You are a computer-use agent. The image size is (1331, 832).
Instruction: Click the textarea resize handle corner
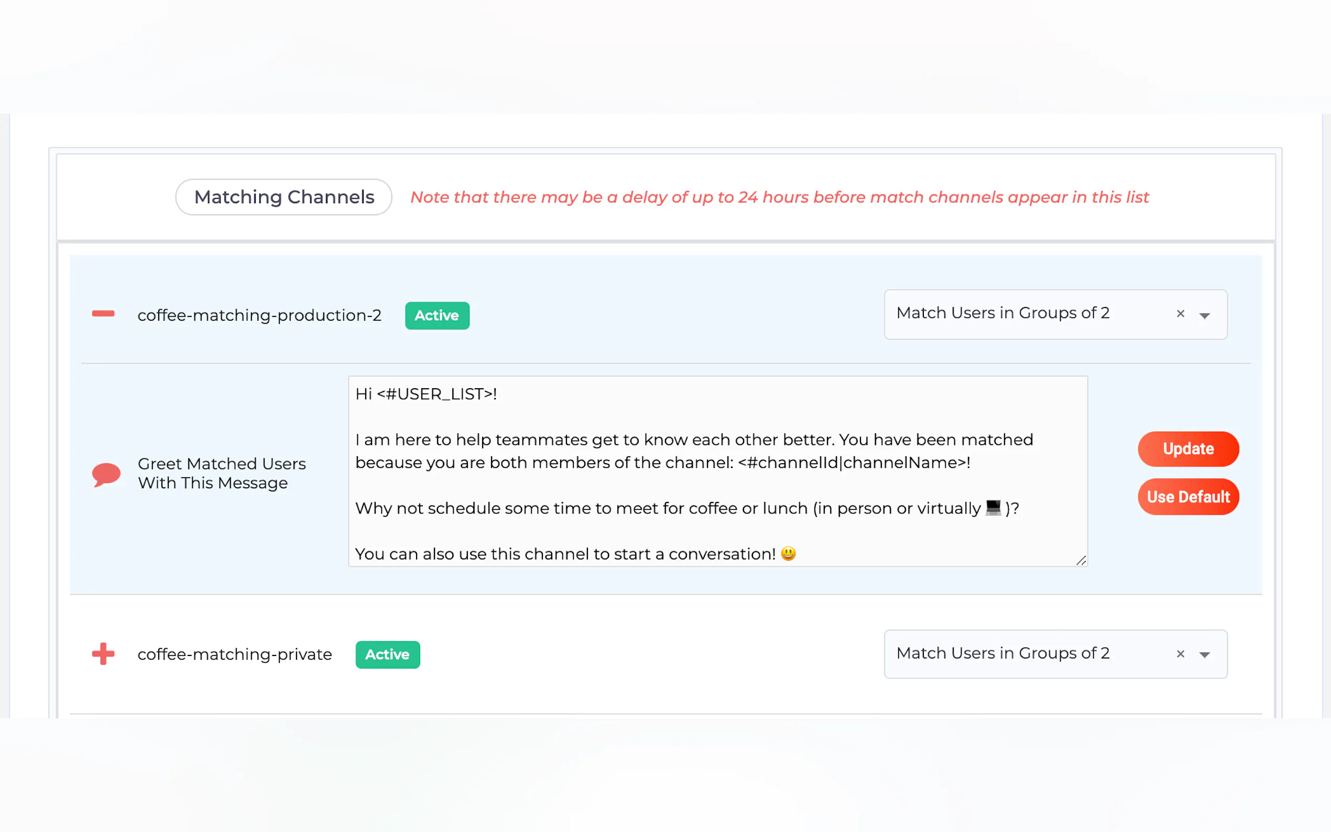1081,561
